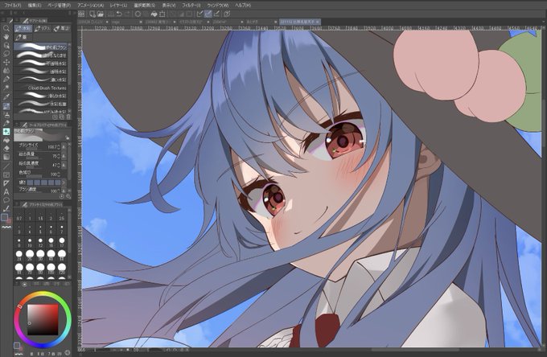Click the Open file folder icon

point(100,14)
